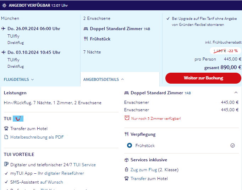Image resolution: width=242 pixels, height=190 pixels.
Task: Click the cutlery icon beside Frühstück summary
Action: [x=86, y=39]
